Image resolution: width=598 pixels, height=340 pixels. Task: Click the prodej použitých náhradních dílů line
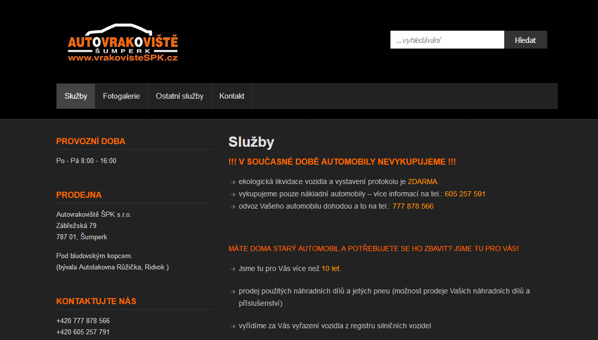pyautogui.click(x=384, y=297)
